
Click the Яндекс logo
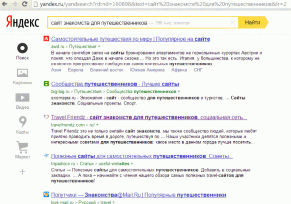tap(23, 22)
